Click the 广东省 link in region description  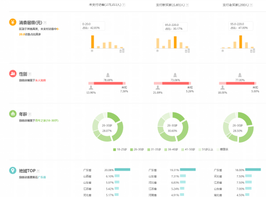(42, 177)
